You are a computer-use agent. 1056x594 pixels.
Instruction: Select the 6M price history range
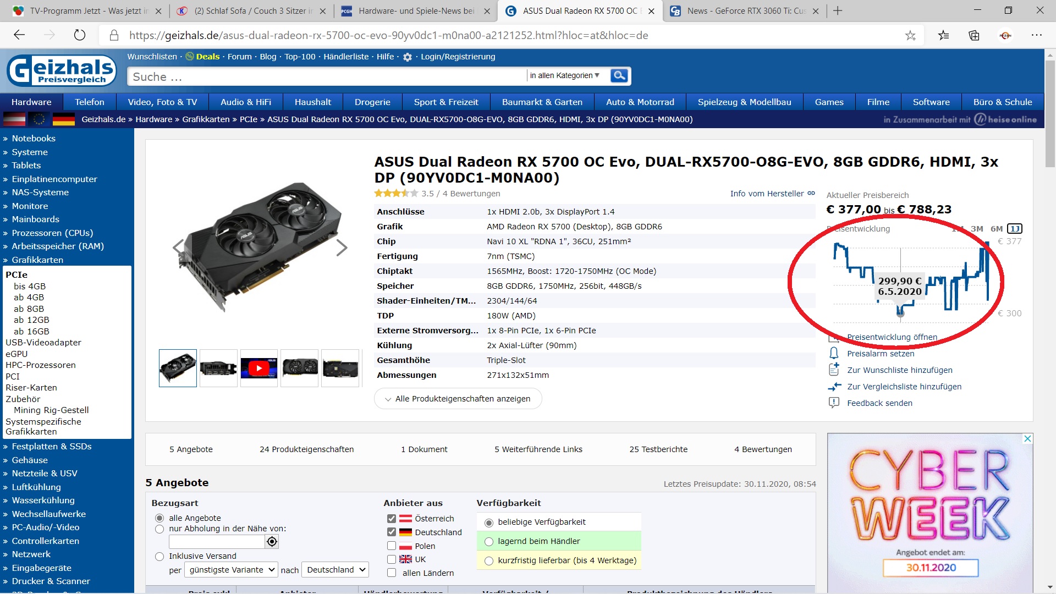pos(997,229)
